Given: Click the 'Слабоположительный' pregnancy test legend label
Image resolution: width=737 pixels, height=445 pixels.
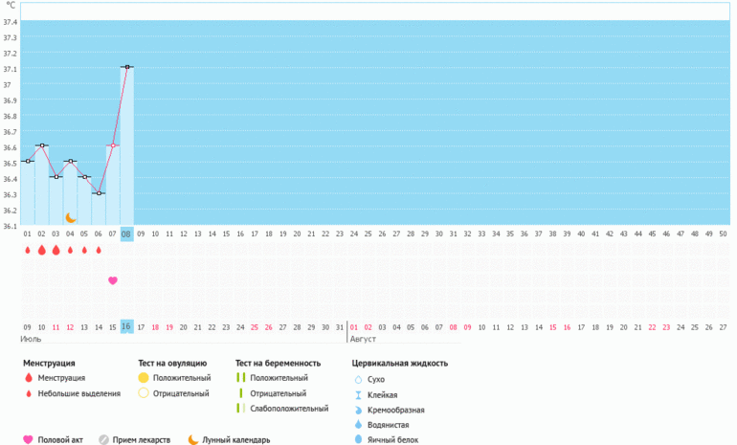Looking at the screenshot, I should [284, 409].
